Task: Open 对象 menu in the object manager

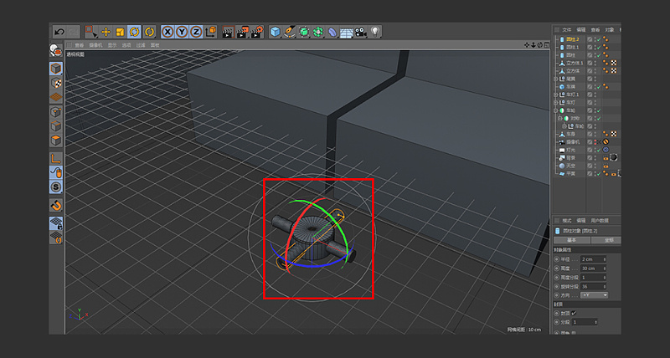Action: [x=610, y=30]
